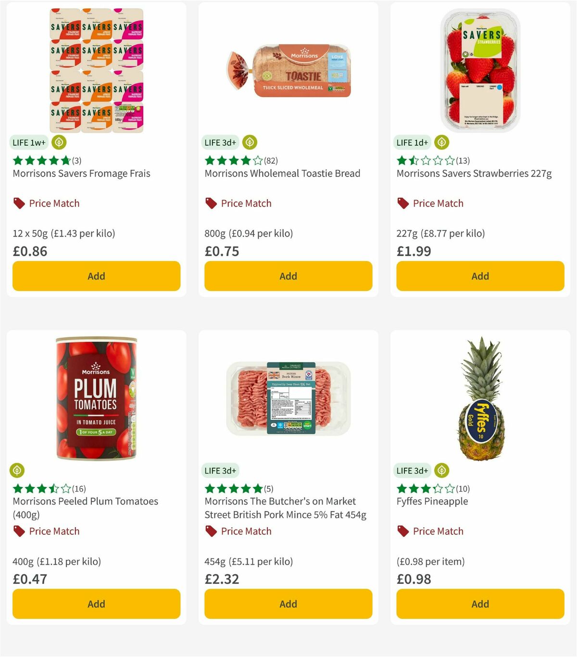Click the Price Match tag icon on Pork Mince card
This screenshot has width=577, height=657.
coord(210,531)
